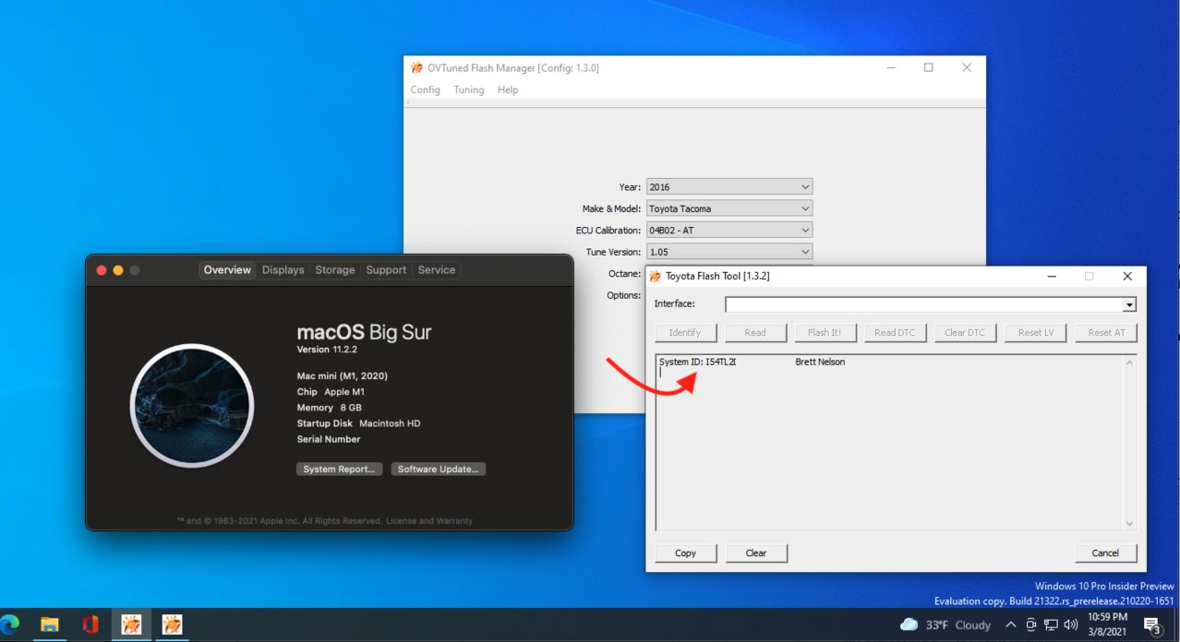The width and height of the screenshot is (1180, 642).
Task: Expand the Make & Model dropdown
Action: [805, 208]
